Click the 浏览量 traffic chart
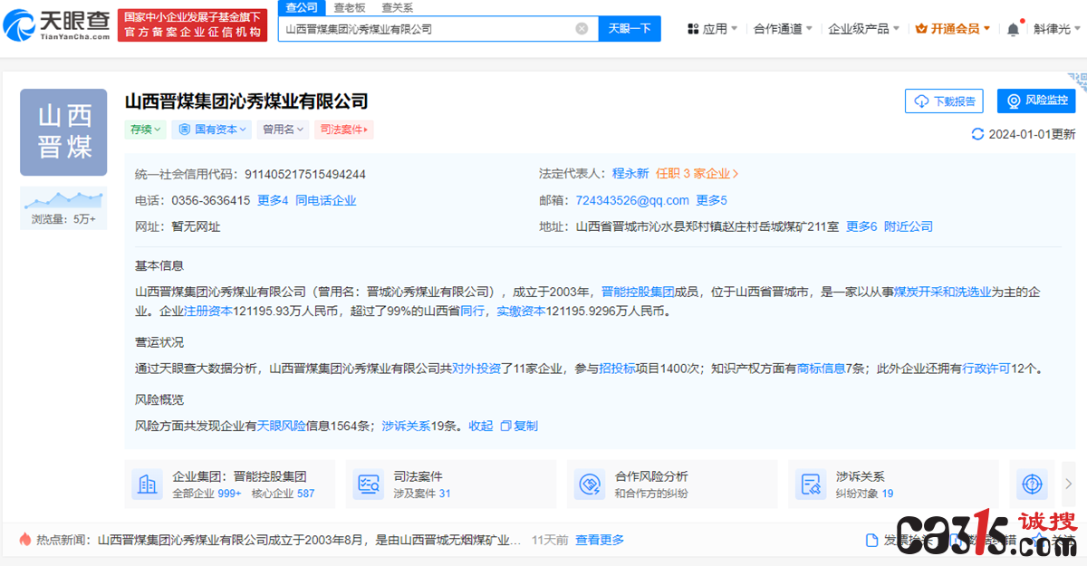 click(x=63, y=207)
